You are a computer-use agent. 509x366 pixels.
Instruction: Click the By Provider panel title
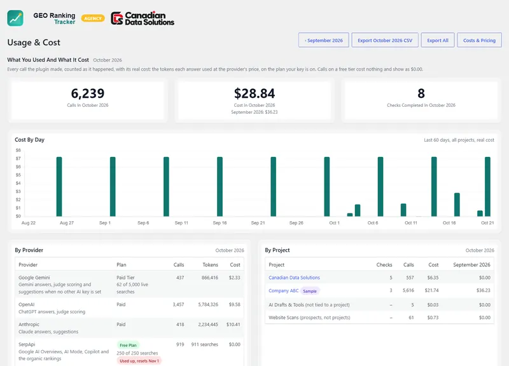point(29,250)
